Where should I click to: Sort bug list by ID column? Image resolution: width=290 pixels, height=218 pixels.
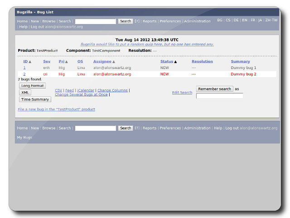click(x=25, y=61)
